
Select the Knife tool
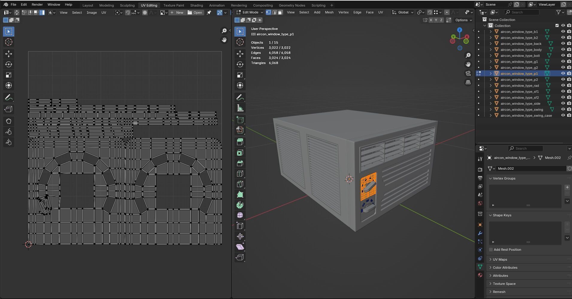click(x=240, y=184)
